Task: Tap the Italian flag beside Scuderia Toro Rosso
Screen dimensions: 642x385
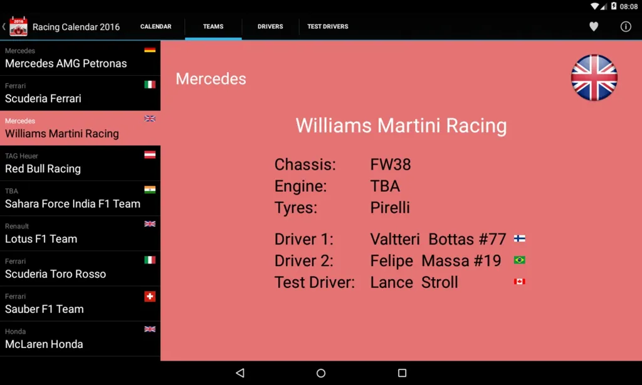Action: pos(150,260)
